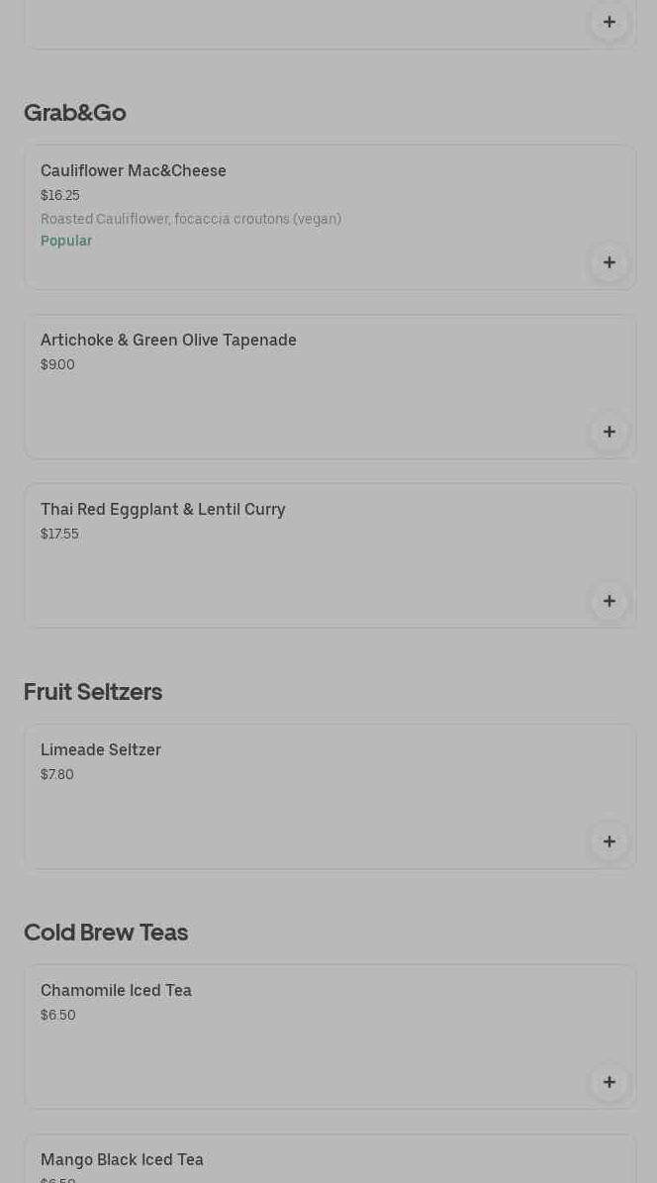Screen dimensions: 657x1183
Task: Add Chamomile Iced Tea using plus icon
Action: pos(609,1082)
